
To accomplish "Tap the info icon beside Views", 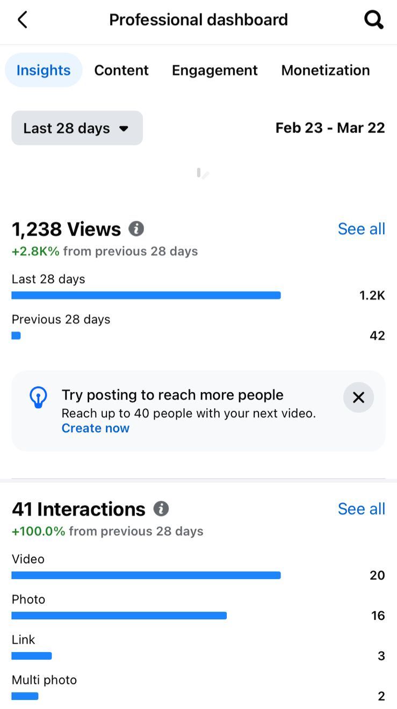I will pyautogui.click(x=136, y=229).
